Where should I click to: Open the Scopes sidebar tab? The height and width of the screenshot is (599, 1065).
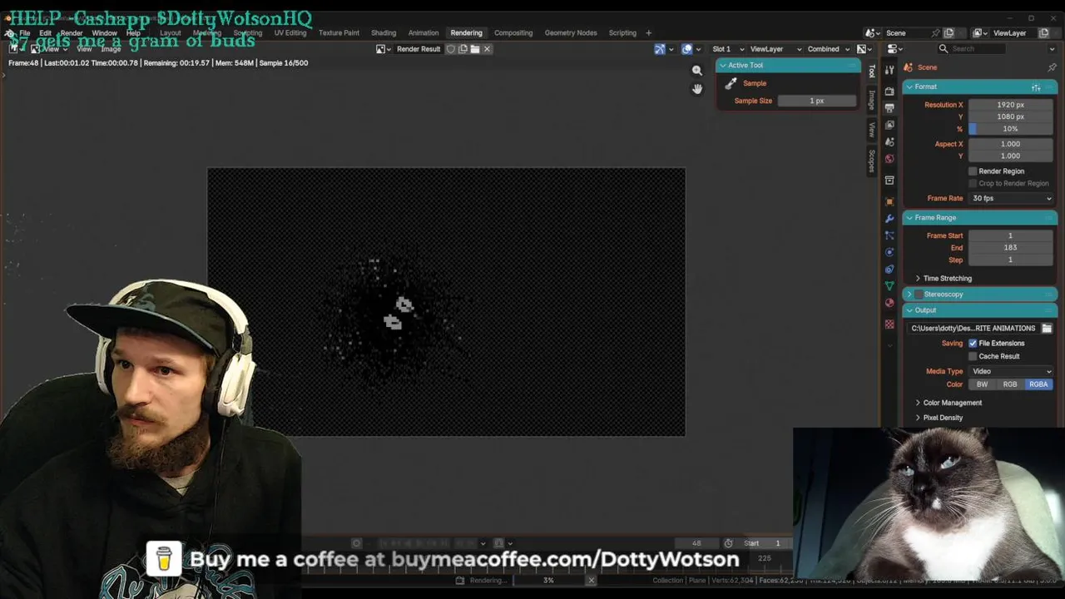pyautogui.click(x=871, y=160)
